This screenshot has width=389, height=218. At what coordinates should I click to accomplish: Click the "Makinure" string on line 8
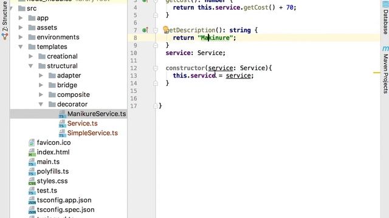215,38
